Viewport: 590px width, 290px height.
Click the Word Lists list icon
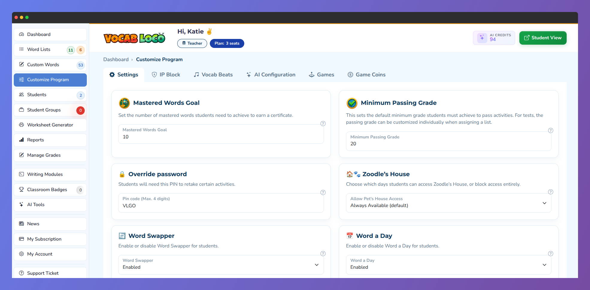22,49
